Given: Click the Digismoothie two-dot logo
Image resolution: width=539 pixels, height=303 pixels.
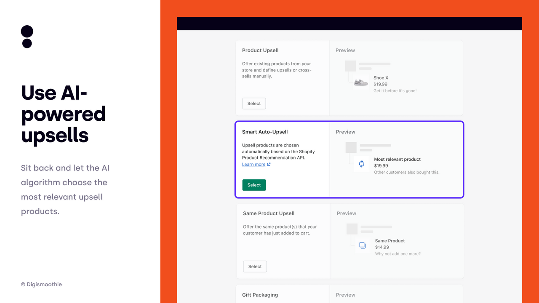Looking at the screenshot, I should [x=27, y=37].
